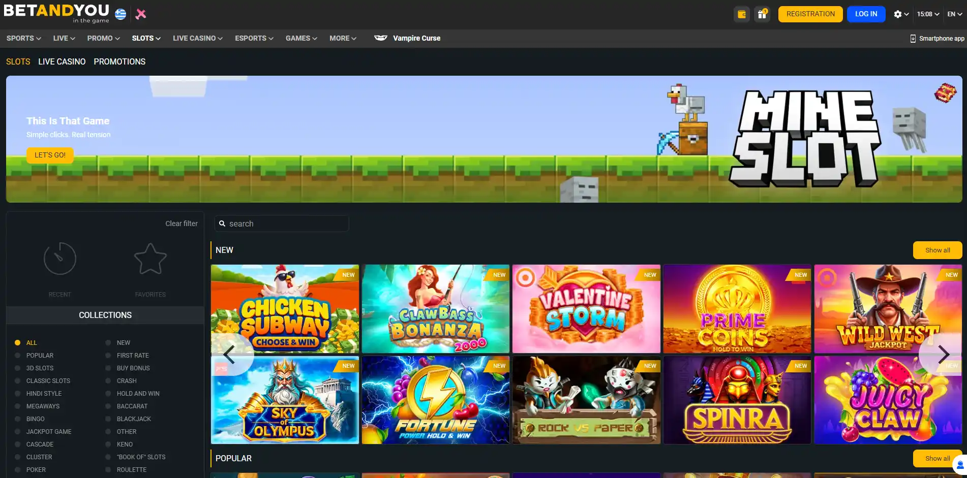Click Show all for POPULAR section

(938, 458)
